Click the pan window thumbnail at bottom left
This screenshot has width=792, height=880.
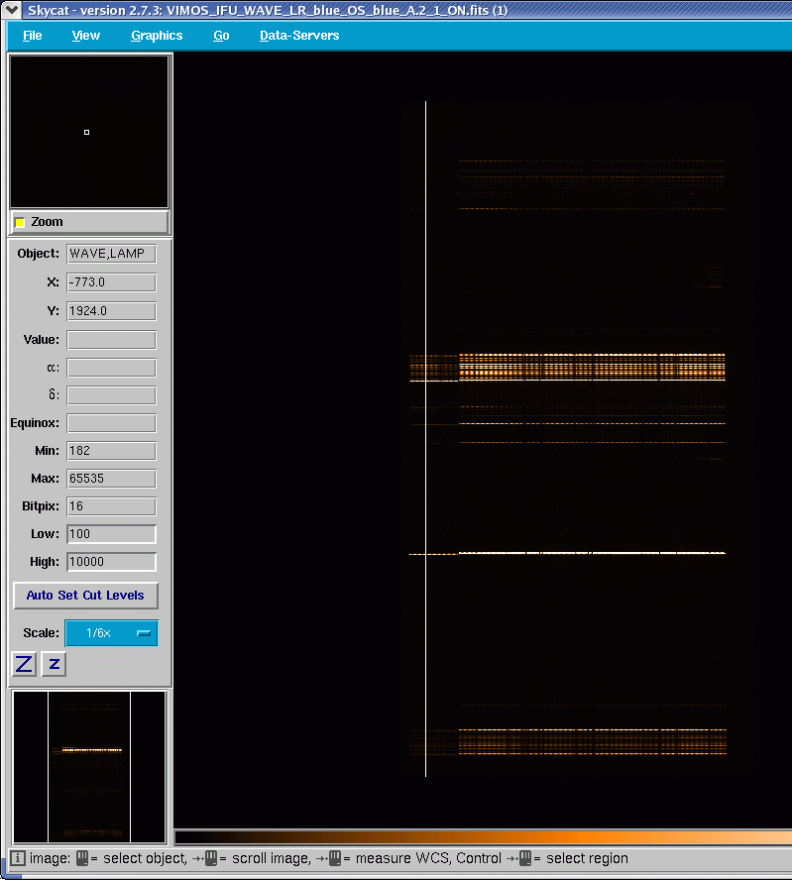click(x=89, y=767)
